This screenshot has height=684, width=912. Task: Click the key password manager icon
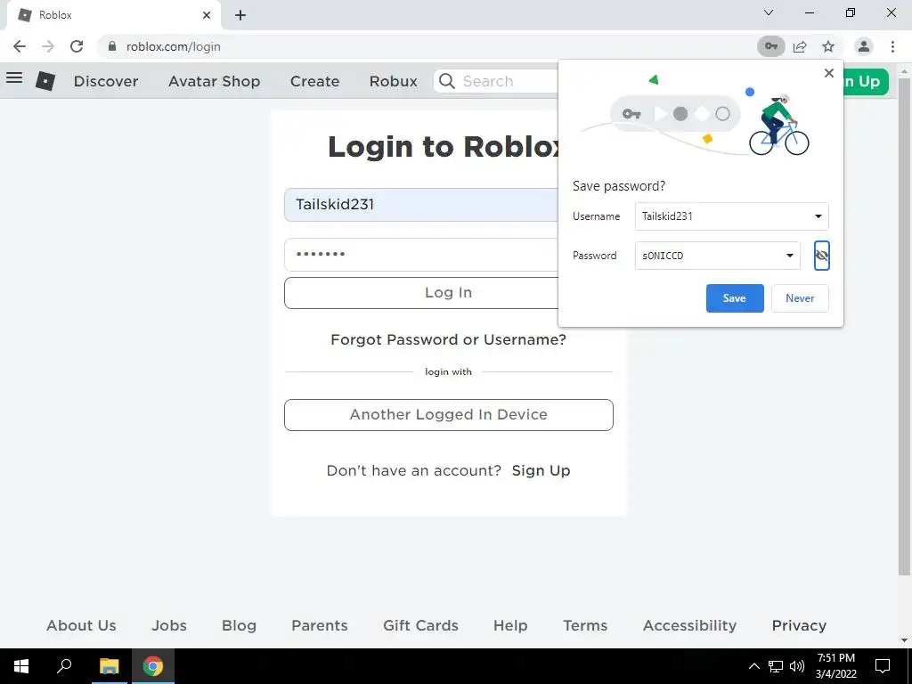coord(770,46)
